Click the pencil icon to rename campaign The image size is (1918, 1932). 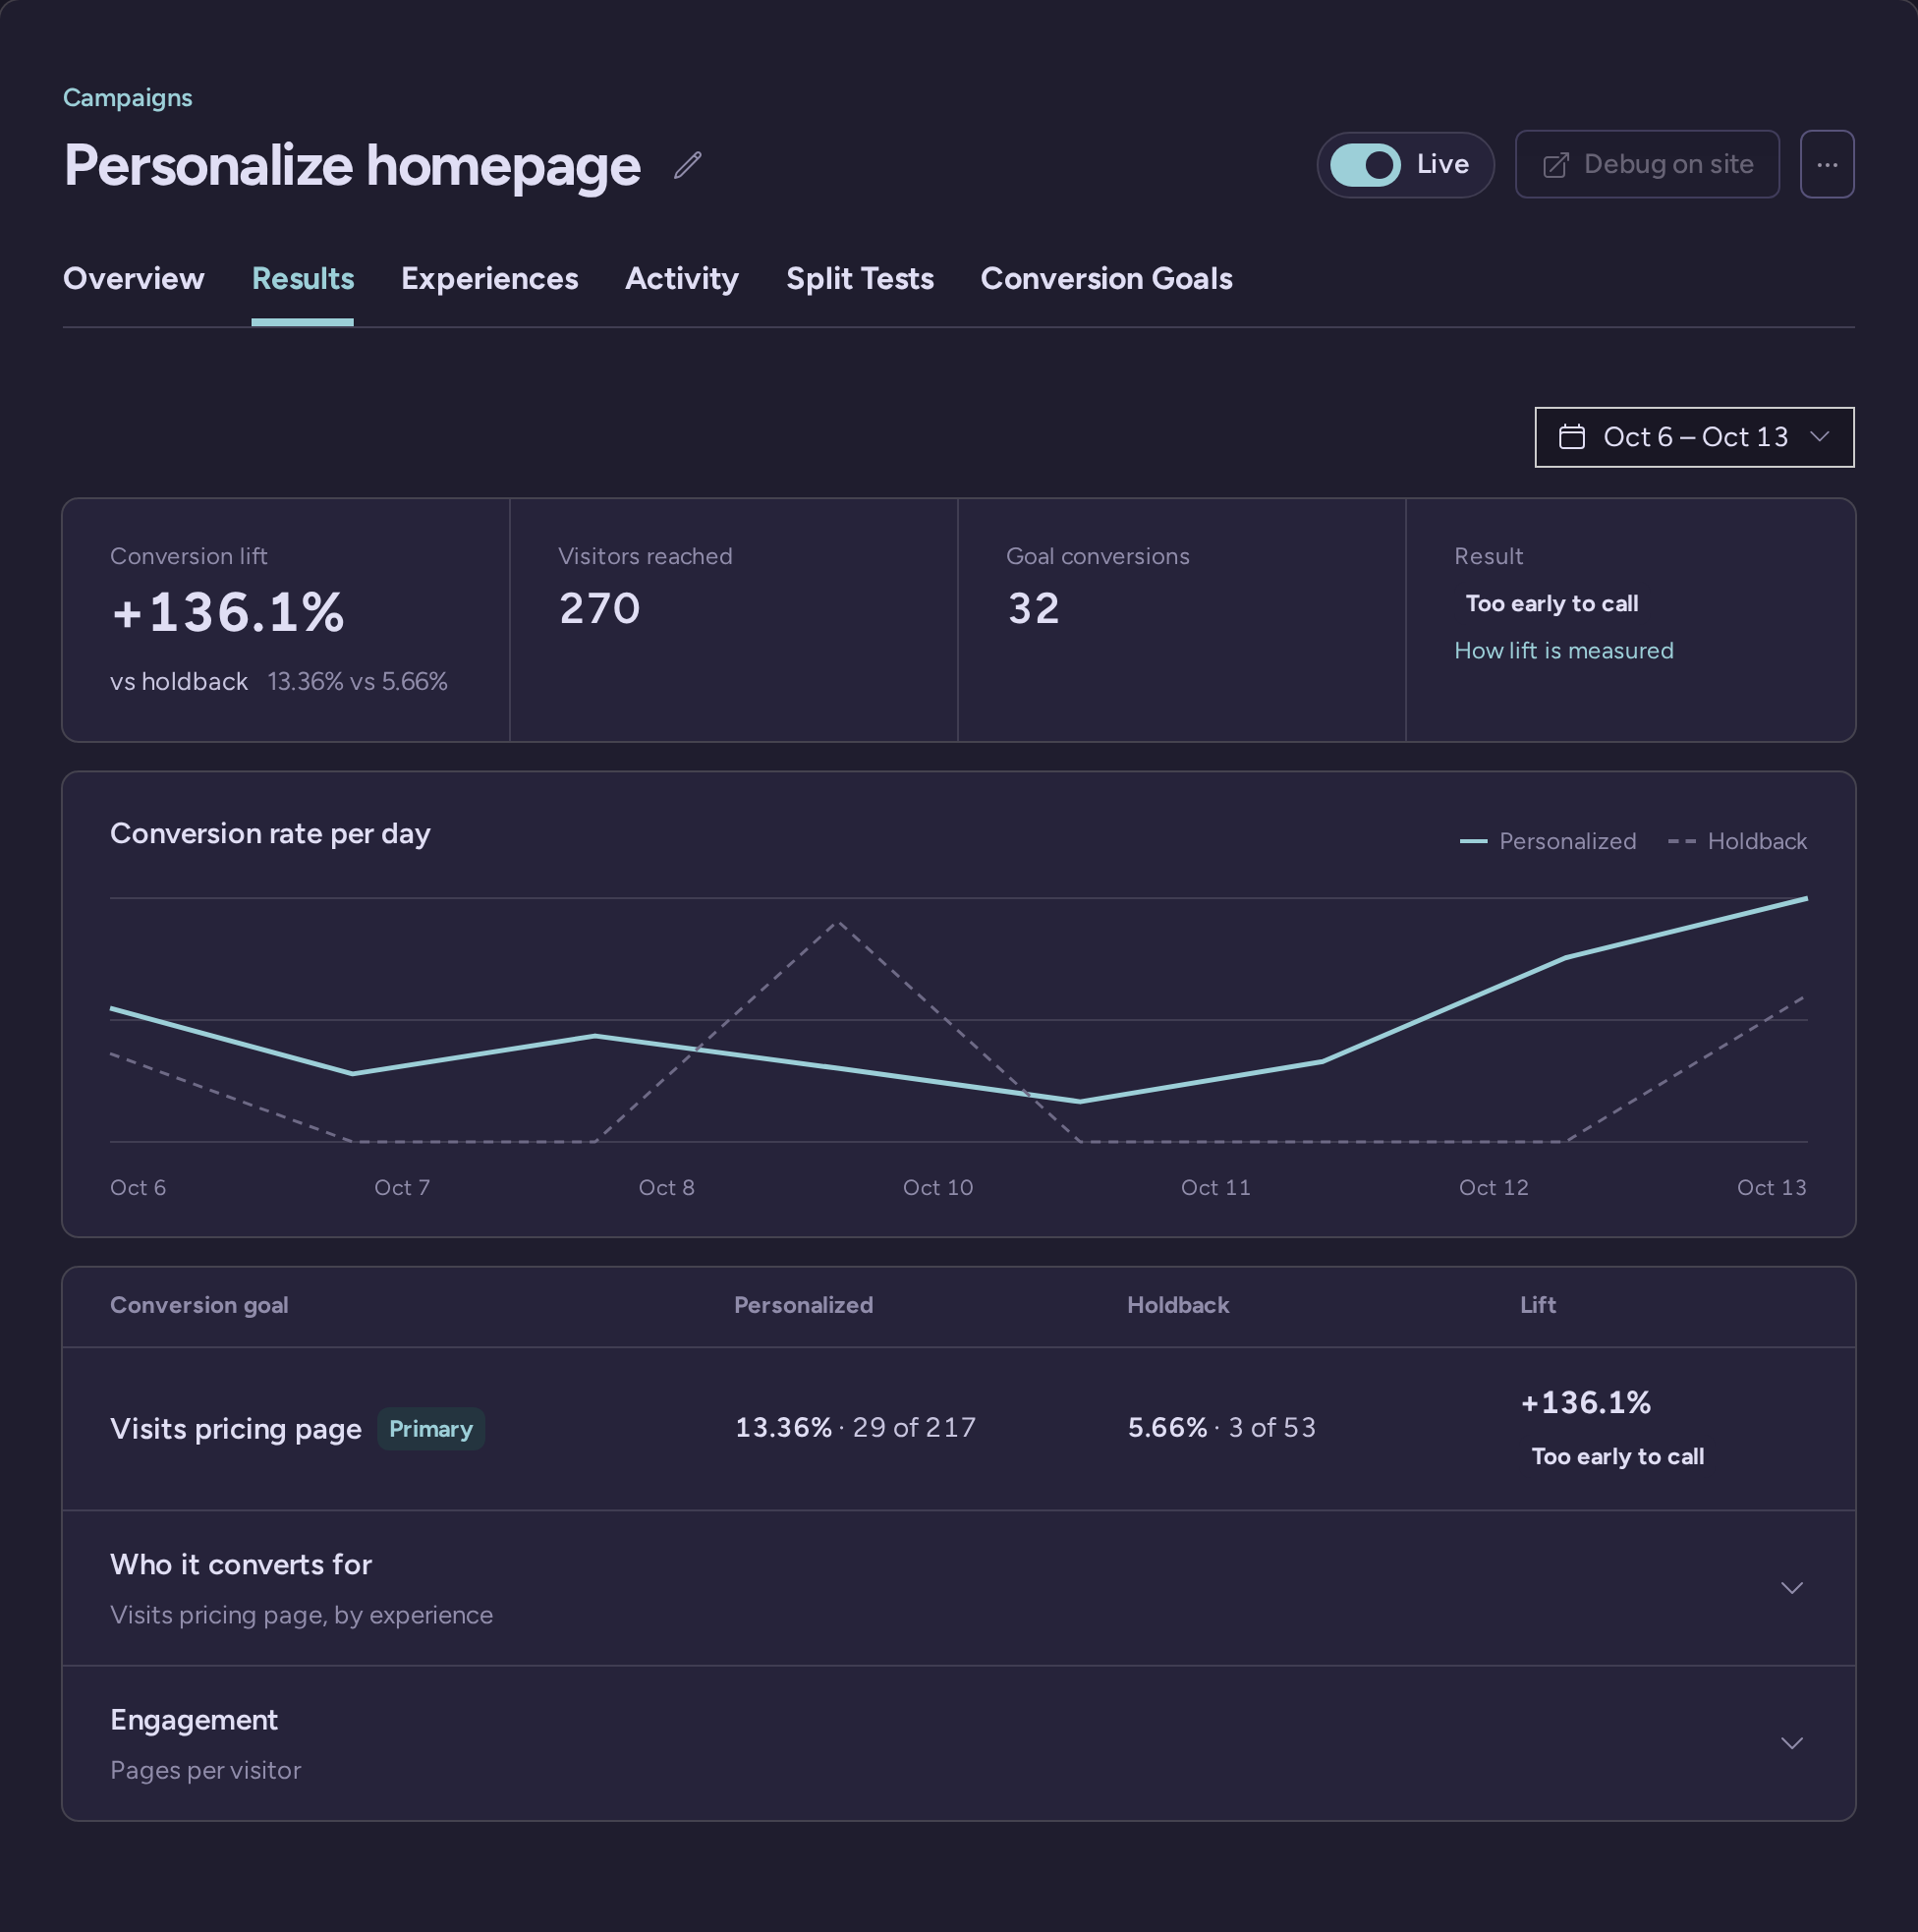pos(687,165)
